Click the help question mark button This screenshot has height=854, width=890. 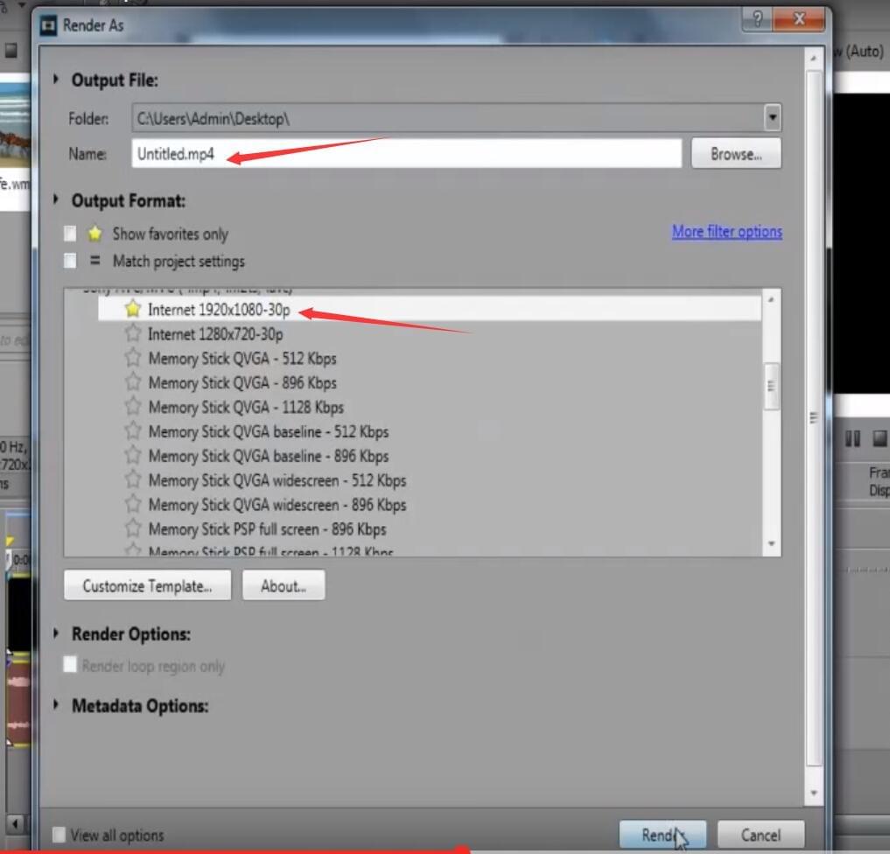[757, 20]
